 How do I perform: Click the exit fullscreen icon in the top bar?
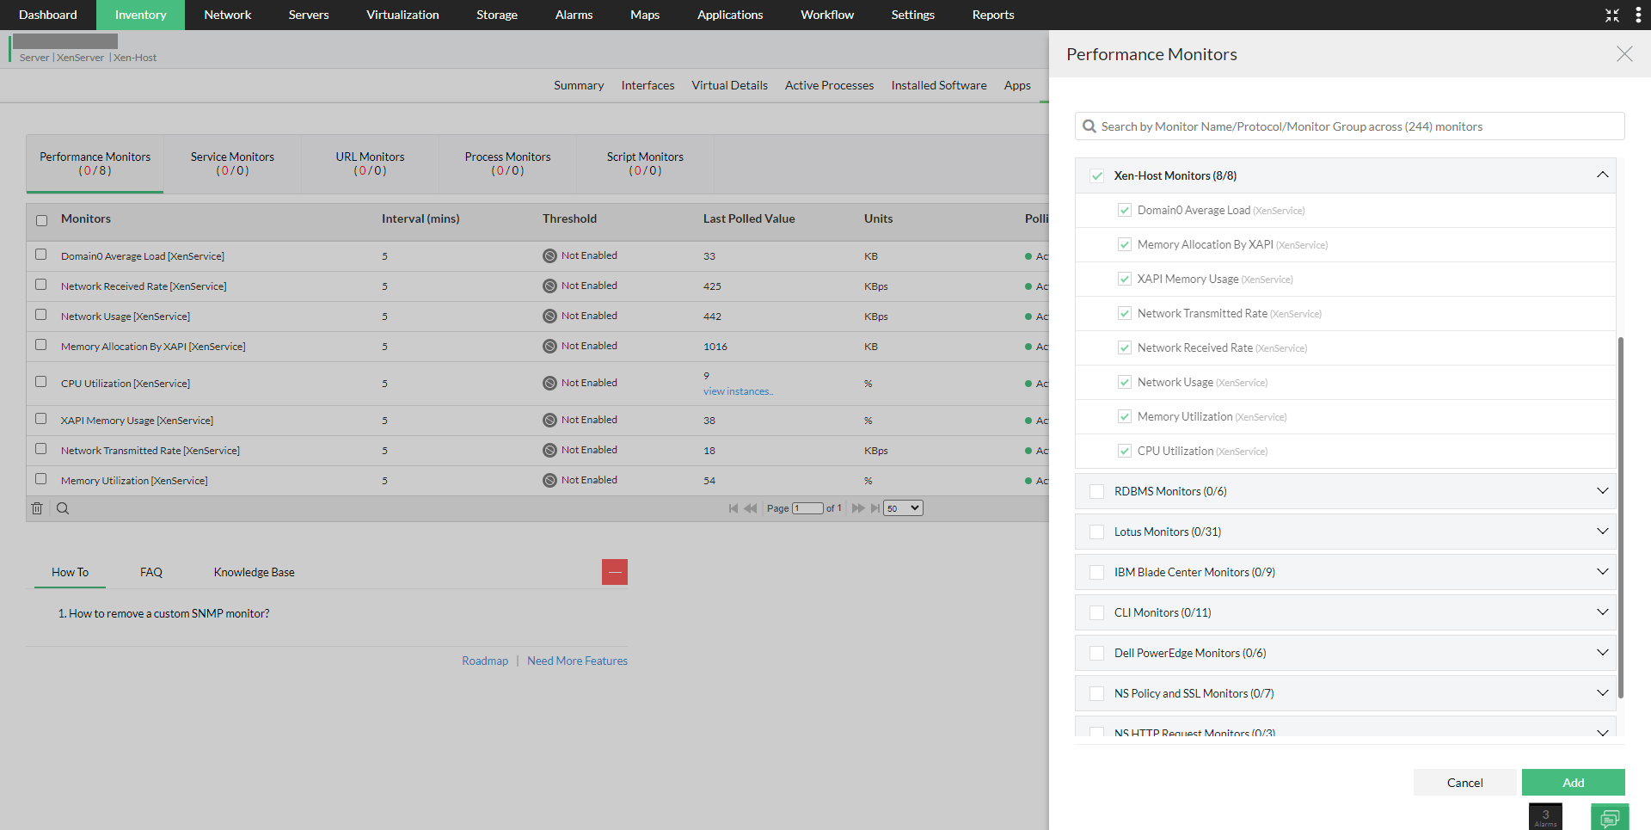point(1612,15)
